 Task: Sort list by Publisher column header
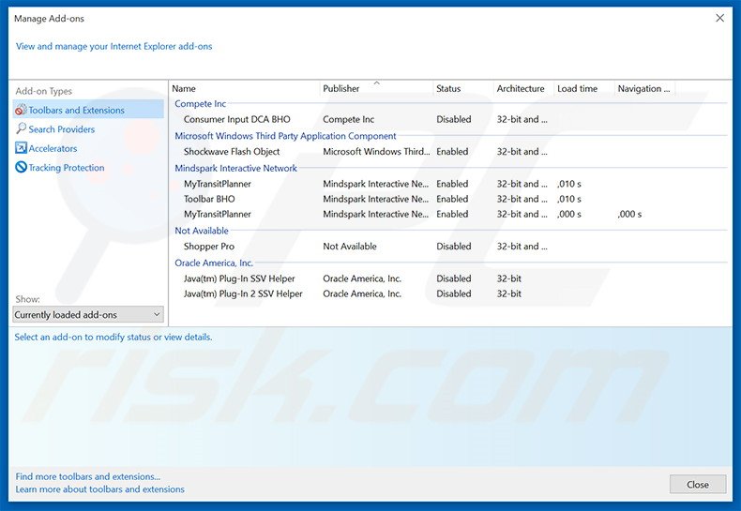click(x=341, y=89)
